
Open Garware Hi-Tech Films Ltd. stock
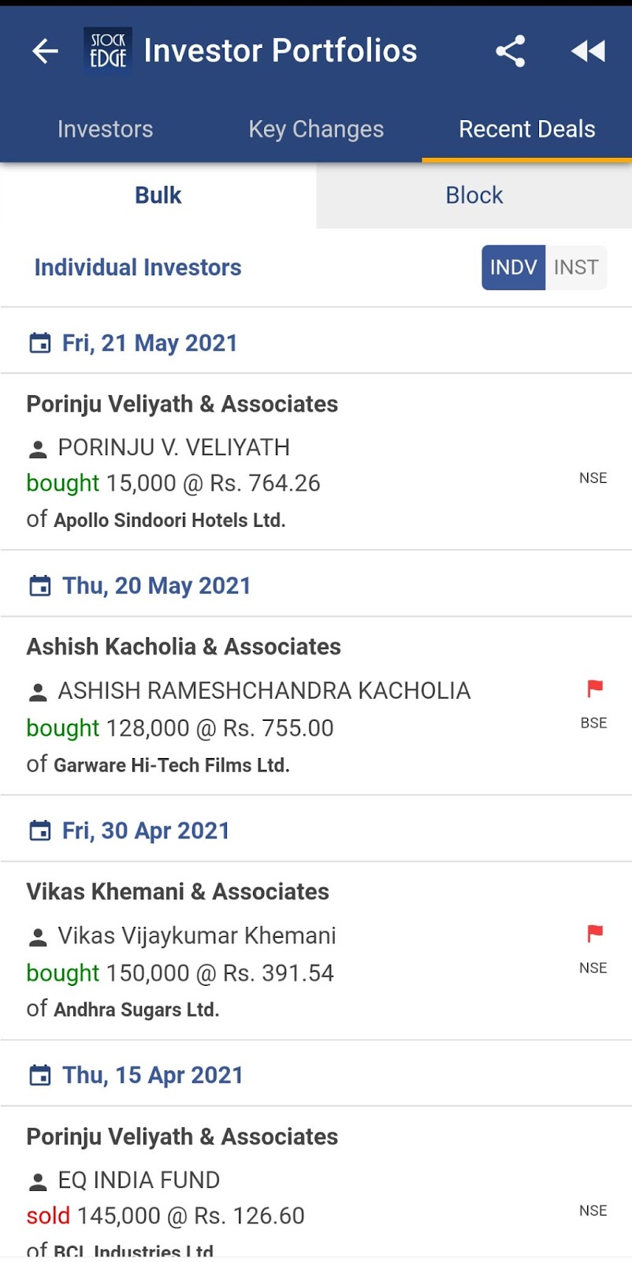[172, 765]
